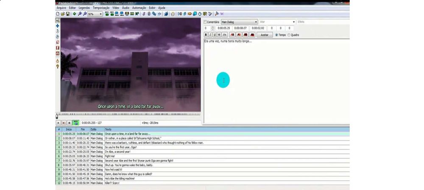Open the Exibir menu

pyautogui.click(x=152, y=8)
